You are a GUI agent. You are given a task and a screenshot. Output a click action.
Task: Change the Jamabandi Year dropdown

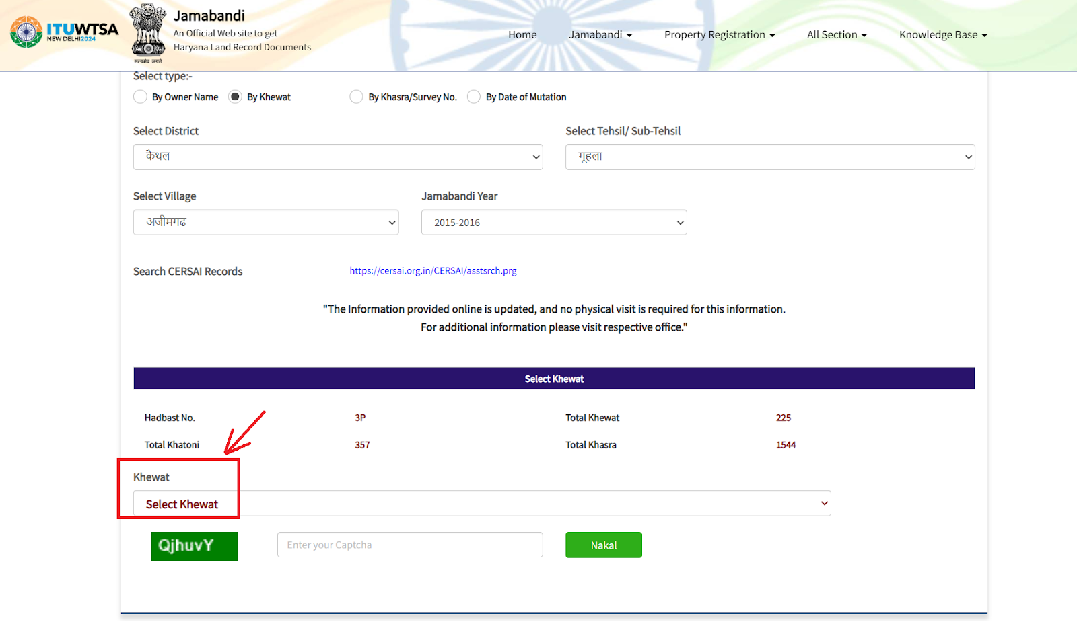(x=553, y=223)
